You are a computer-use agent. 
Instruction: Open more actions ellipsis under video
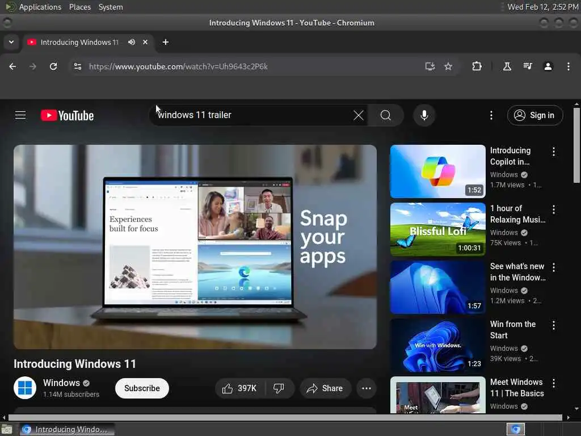point(367,388)
